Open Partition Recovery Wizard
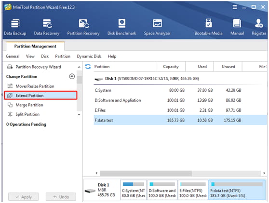Screen dimensions: 269x203 coord(38,67)
